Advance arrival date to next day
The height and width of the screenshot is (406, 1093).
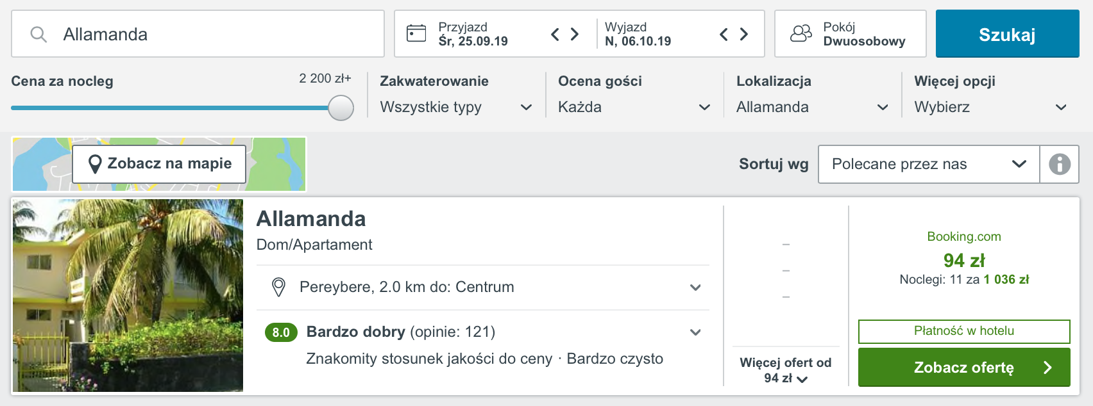(575, 34)
